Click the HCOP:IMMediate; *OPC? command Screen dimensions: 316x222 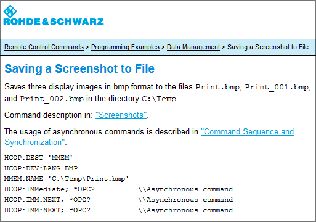(x=49, y=189)
